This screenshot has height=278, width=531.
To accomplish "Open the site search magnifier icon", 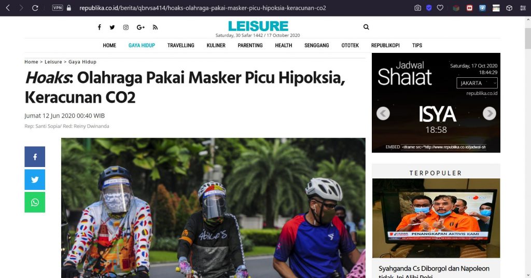I will pos(366,27).
